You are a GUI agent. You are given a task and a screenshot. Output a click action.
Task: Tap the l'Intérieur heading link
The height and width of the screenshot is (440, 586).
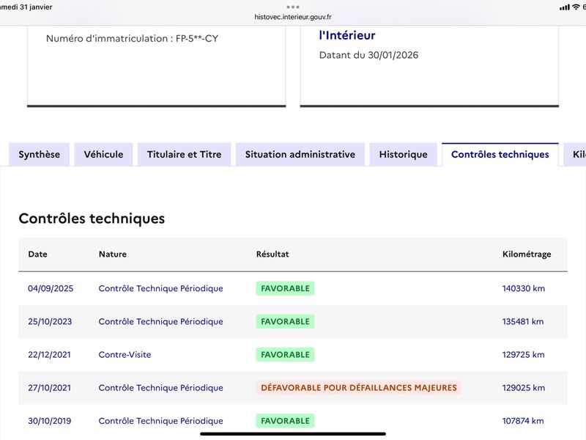(347, 35)
